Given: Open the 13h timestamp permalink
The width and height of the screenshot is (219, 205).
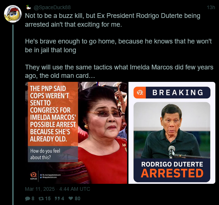Looking at the screenshot, I should pos(211,7).
